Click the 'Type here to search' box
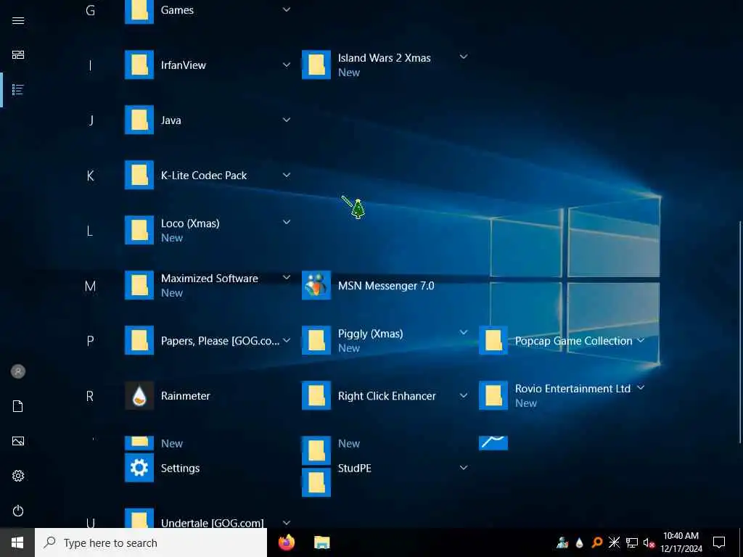Viewport: 743px width, 557px height. point(151,542)
